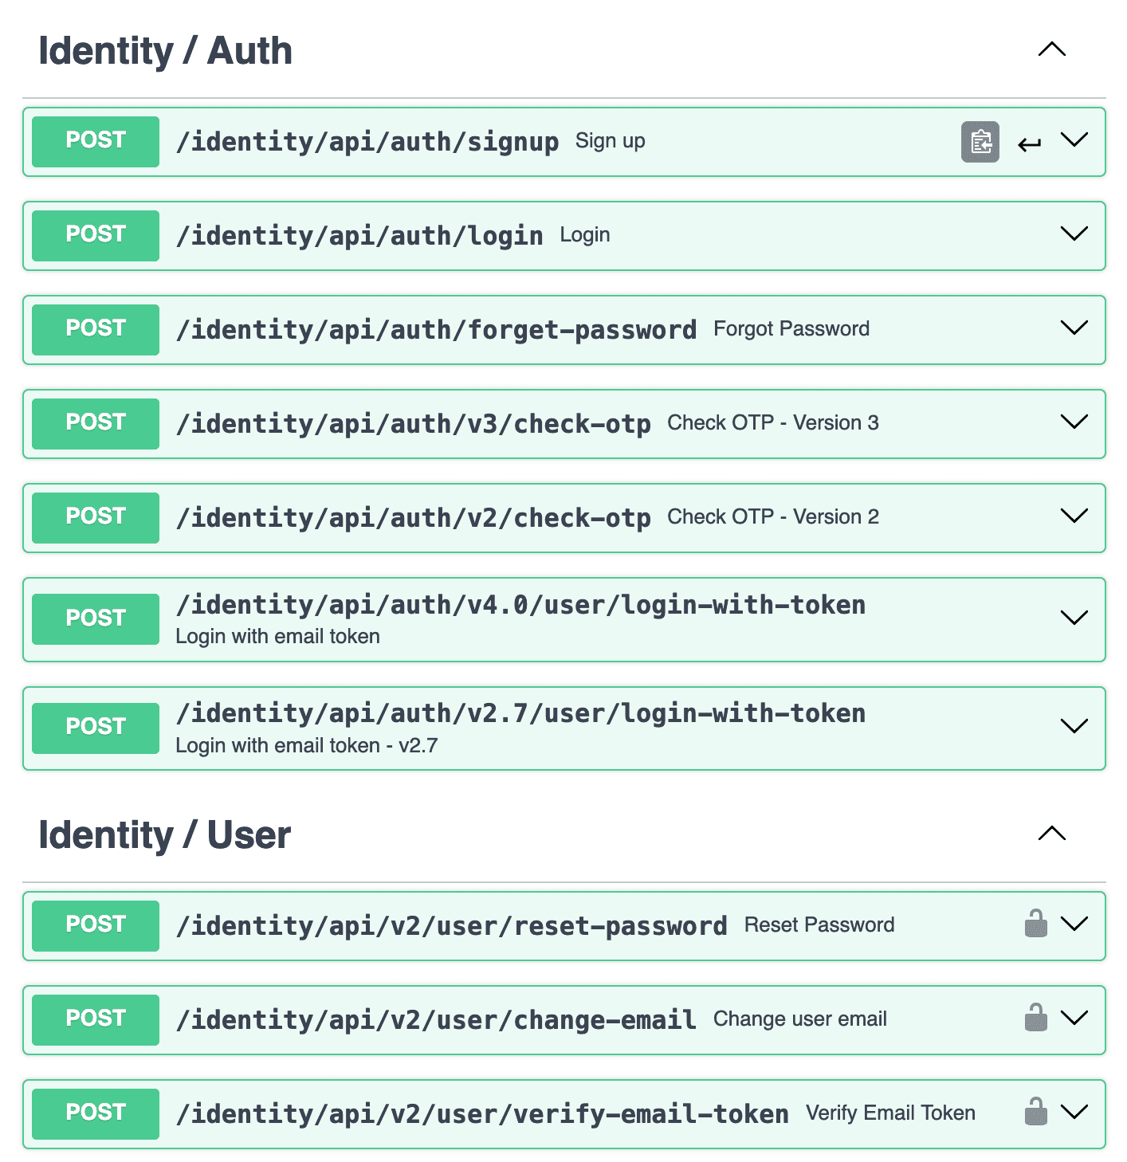Click the lock icon on reset-password endpoint
1127x1162 pixels.
1035,924
